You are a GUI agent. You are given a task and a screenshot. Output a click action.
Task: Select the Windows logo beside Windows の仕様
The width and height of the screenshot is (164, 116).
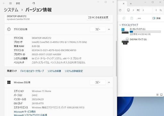(9, 82)
